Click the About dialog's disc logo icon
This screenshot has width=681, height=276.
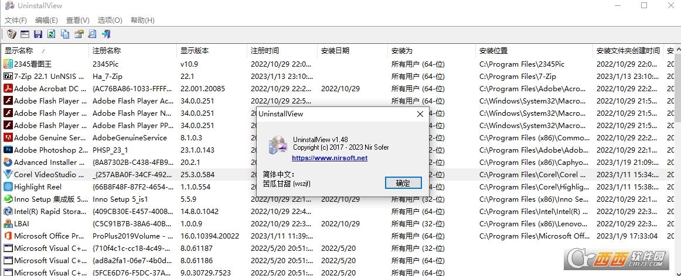pyautogui.click(x=277, y=145)
